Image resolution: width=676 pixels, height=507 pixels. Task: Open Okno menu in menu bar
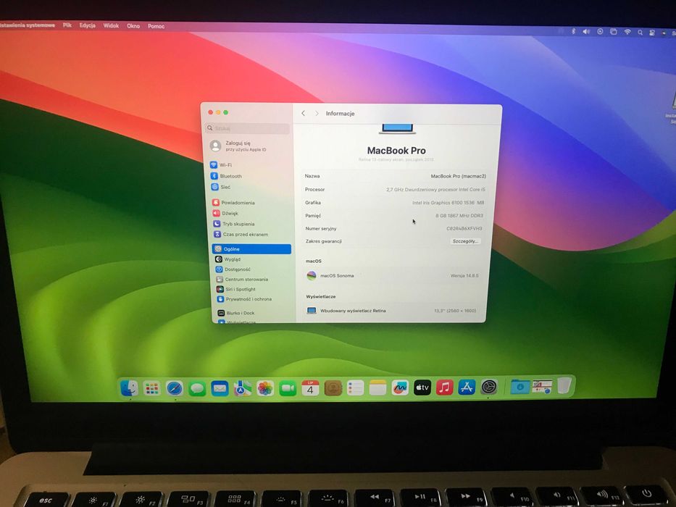click(133, 26)
